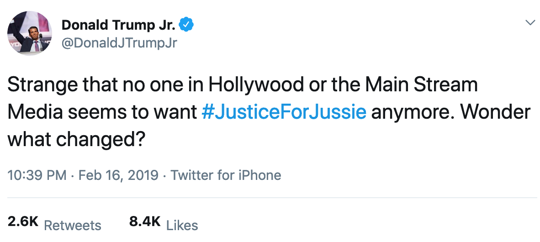
Task: Open the #JusticeForJussie hashtag
Action: click(284, 112)
